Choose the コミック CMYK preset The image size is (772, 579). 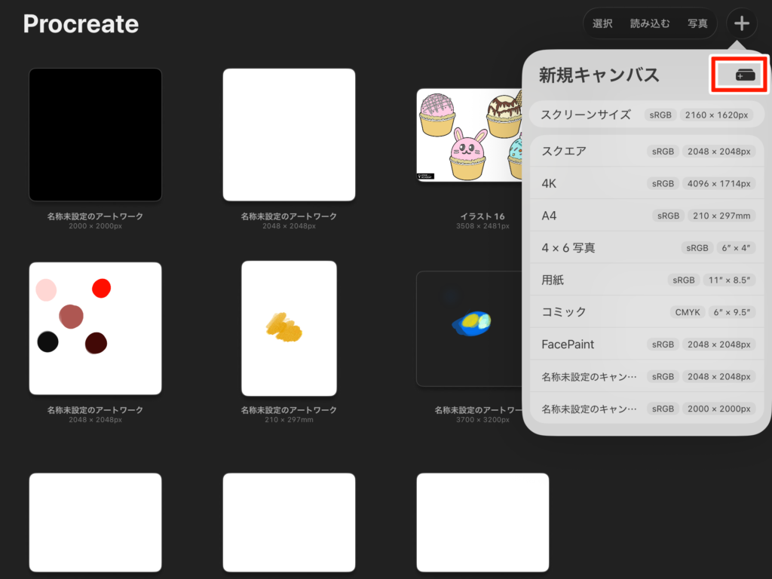[x=646, y=311]
